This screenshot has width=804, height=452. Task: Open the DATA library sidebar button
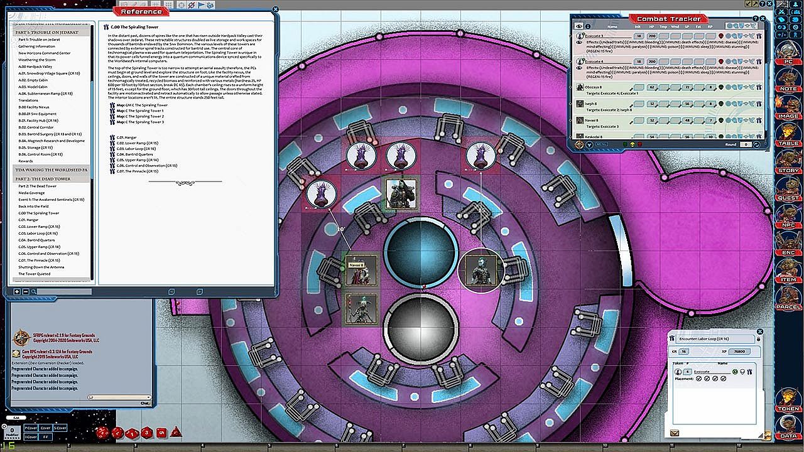coord(788,426)
